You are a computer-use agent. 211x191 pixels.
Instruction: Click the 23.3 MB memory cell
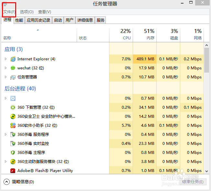click(145, 144)
